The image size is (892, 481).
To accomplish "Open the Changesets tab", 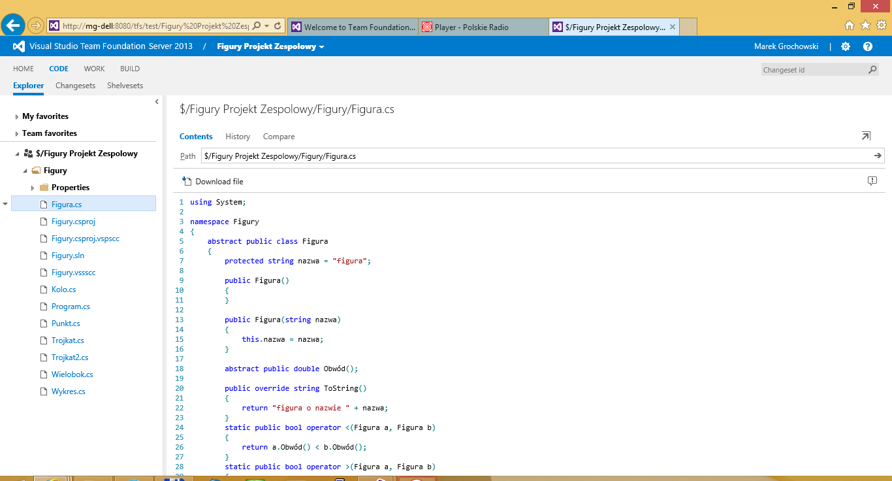I will [x=75, y=86].
